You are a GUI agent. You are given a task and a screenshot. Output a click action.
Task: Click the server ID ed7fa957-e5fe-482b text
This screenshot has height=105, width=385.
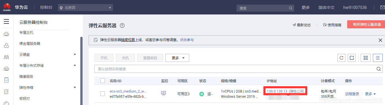point(128,97)
